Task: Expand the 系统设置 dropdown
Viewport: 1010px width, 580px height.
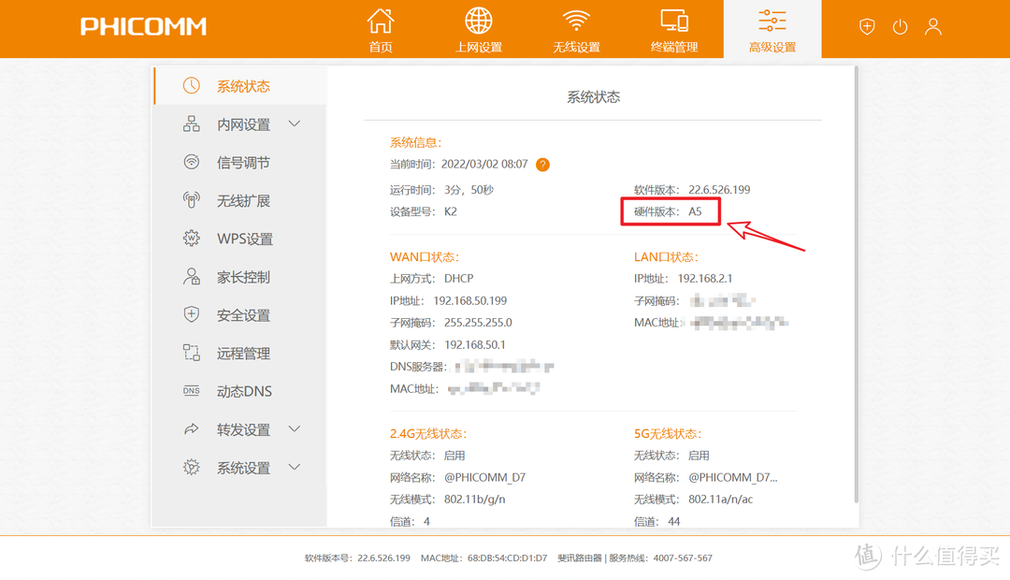Action: pos(294,468)
